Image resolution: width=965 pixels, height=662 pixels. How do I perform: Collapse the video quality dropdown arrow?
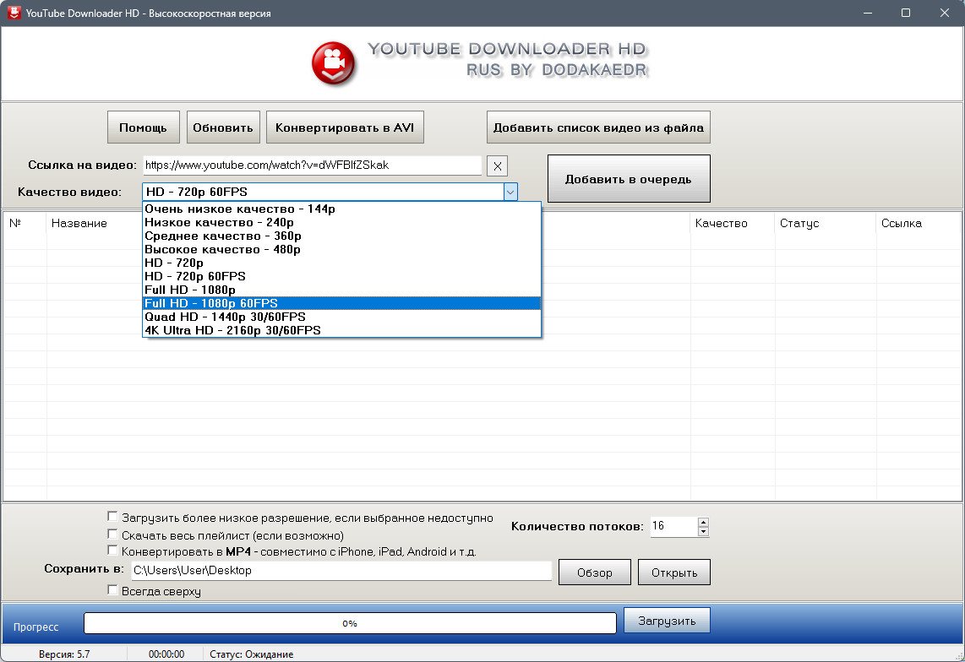510,192
